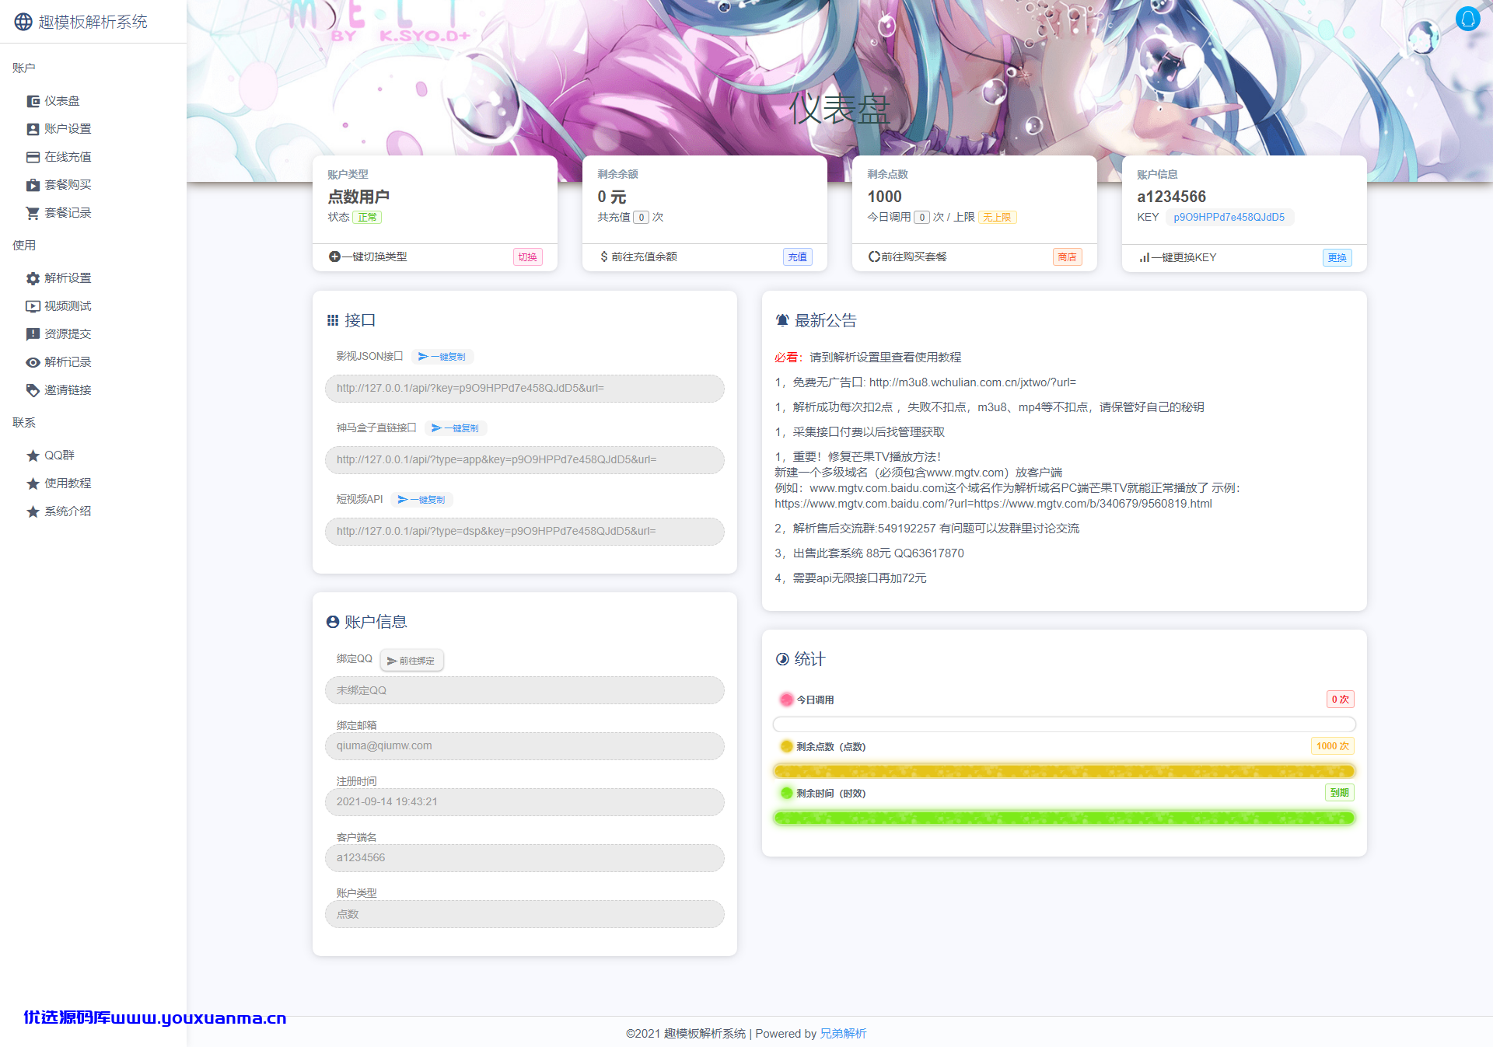
Task: Click the green 到期 badge
Action: [x=1339, y=793]
